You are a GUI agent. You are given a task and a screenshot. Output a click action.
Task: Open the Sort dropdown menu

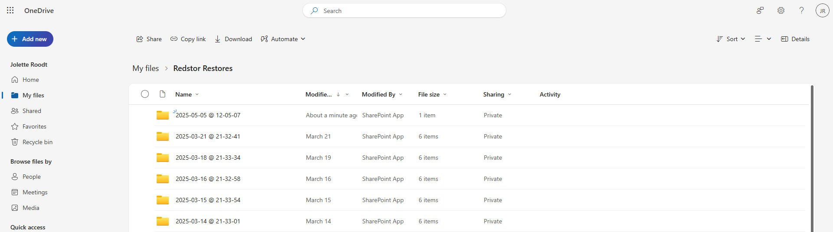tap(731, 39)
